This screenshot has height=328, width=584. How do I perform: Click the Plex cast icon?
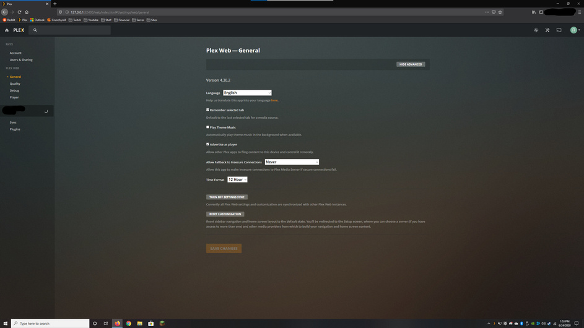point(559,30)
